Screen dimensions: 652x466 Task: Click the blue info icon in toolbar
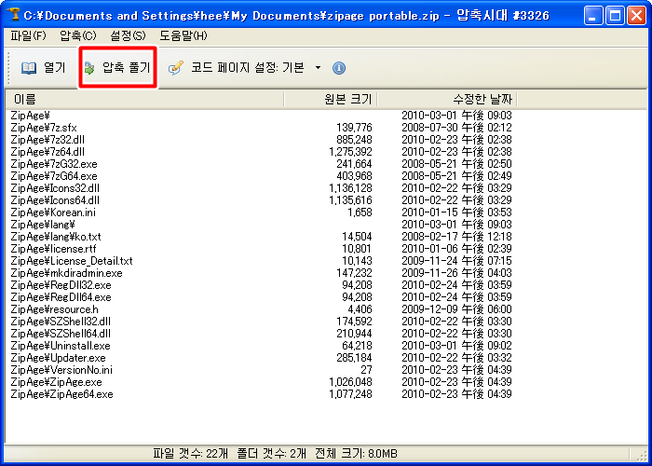[339, 68]
